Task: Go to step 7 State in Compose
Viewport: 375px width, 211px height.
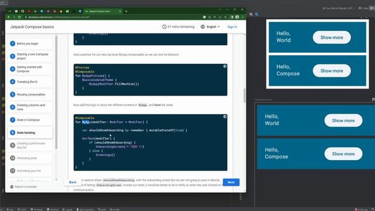Action: point(30,120)
